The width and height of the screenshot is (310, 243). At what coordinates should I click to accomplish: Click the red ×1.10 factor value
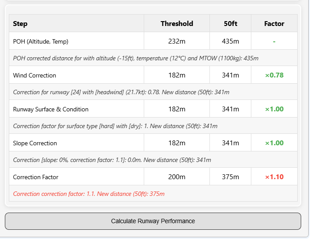[274, 177]
